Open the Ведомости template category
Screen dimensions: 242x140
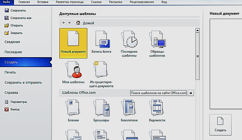tap(157, 111)
